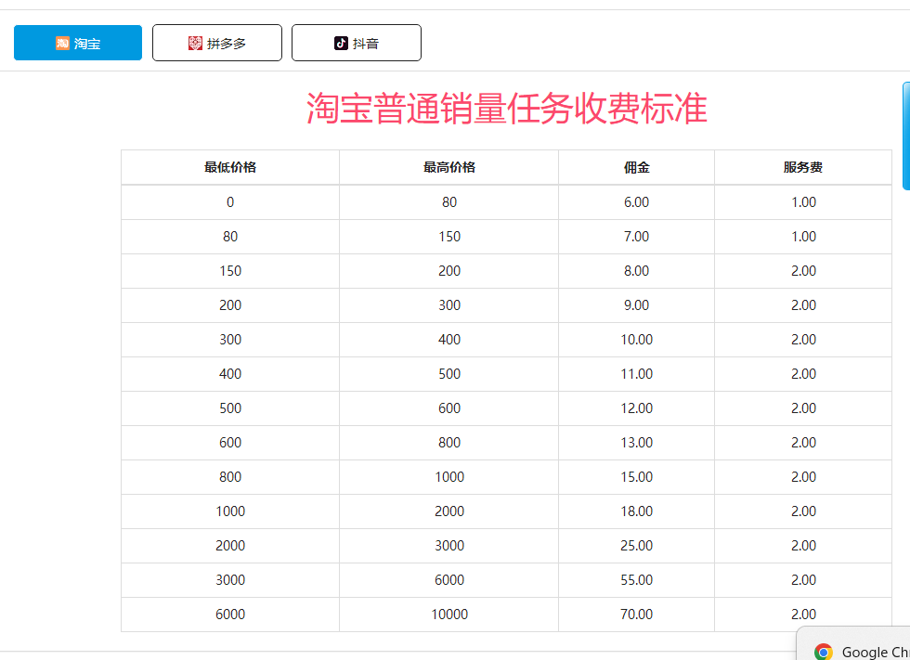Click the 7.00 commission cell
Image resolution: width=910 pixels, height=660 pixels.
click(637, 237)
